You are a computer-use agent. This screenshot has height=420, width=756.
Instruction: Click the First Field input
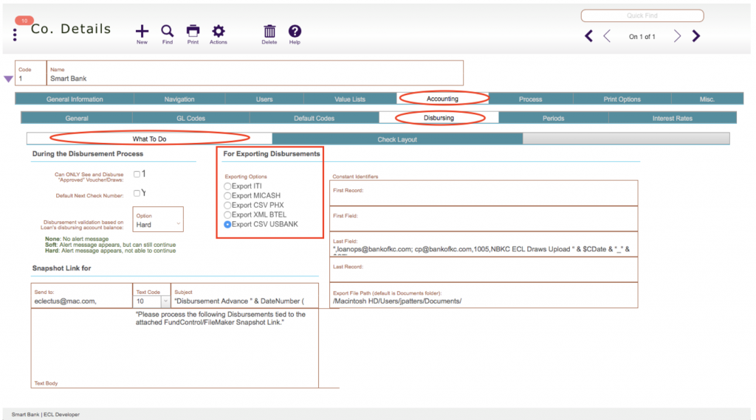(484, 219)
